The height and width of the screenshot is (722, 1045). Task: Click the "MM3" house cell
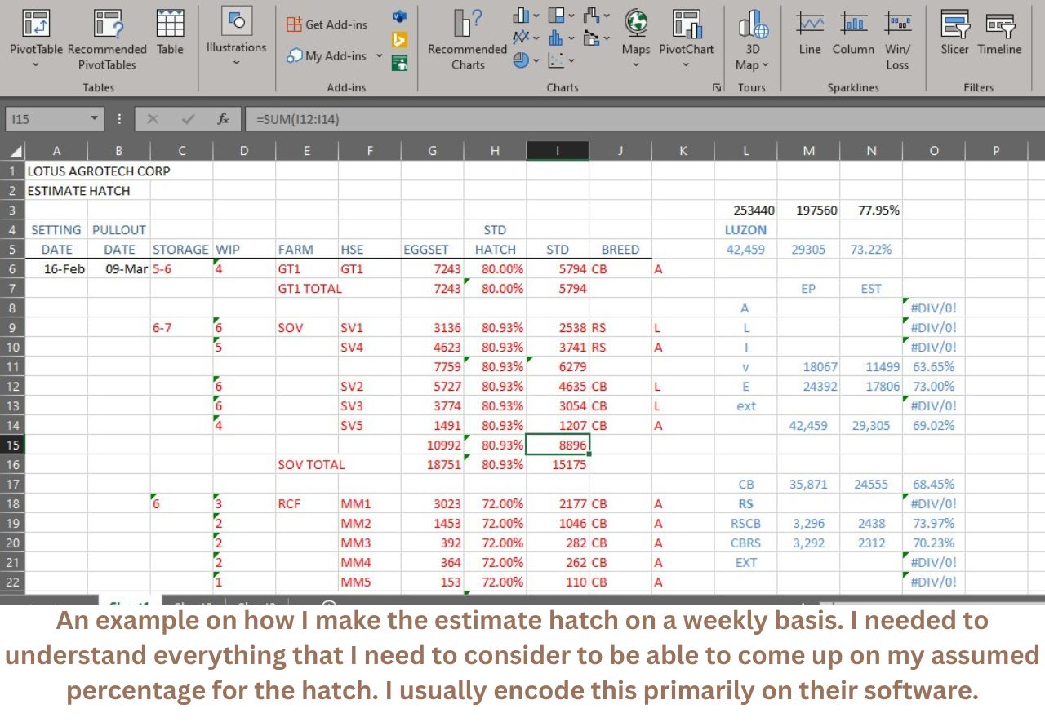[369, 543]
